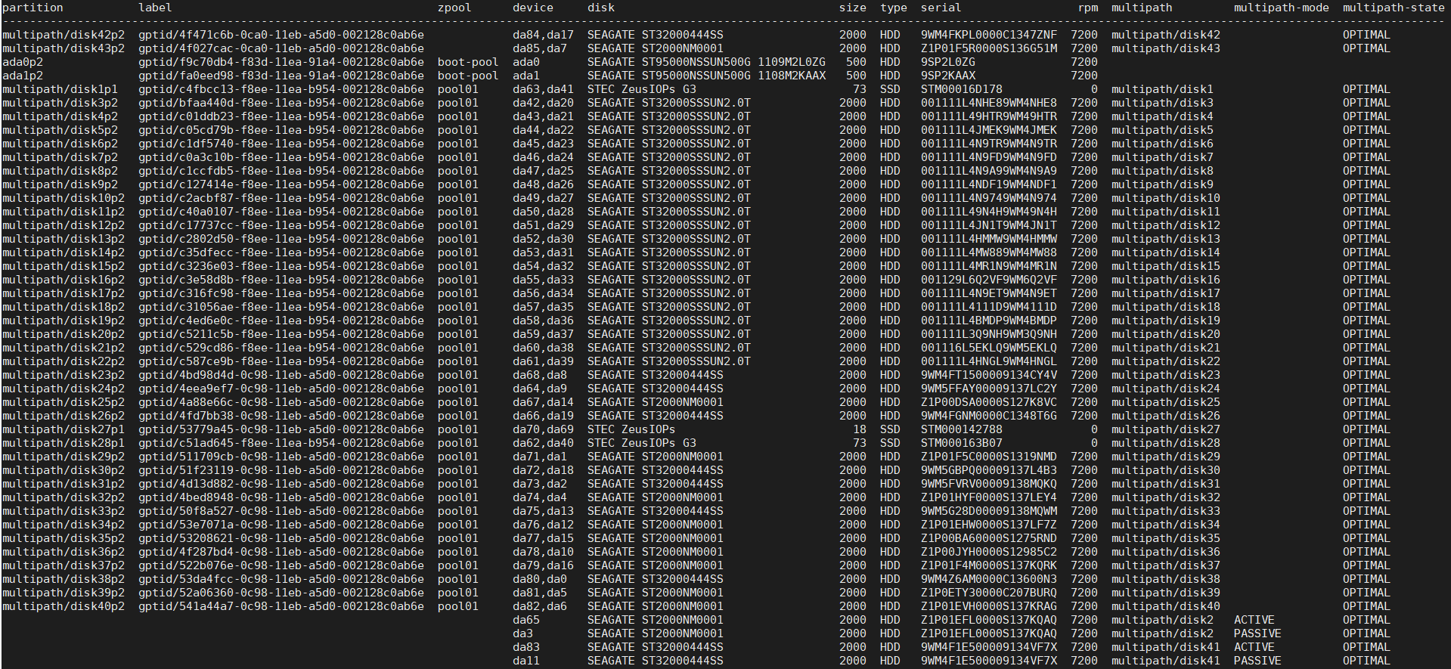The height and width of the screenshot is (669, 1451).
Task: Select label "gptid/4f471c6b-0ca0-11eb-a5d0-002128c0ab6e"
Action: (x=281, y=35)
